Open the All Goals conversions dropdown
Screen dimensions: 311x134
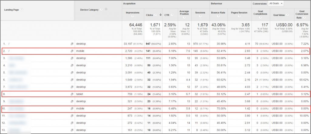(x=276, y=4)
